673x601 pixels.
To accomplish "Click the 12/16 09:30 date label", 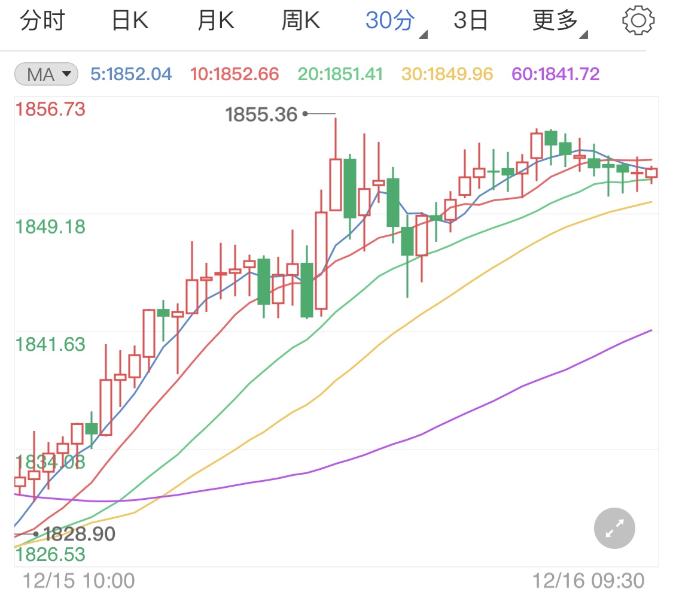I will [x=589, y=580].
